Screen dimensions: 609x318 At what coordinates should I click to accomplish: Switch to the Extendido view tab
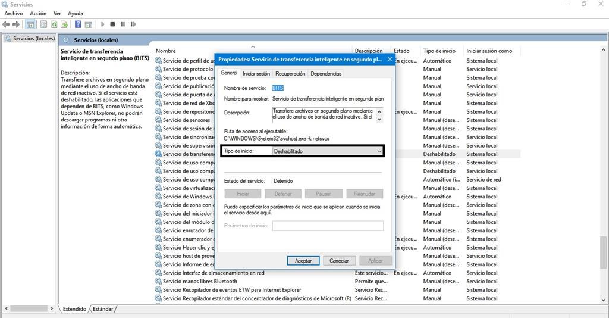[74, 309]
